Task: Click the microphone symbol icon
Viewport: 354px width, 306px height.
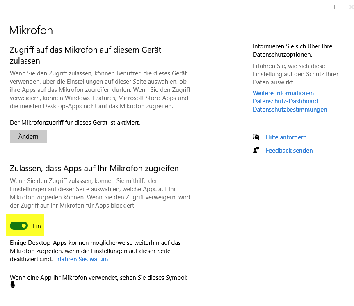Action: [x=13, y=285]
